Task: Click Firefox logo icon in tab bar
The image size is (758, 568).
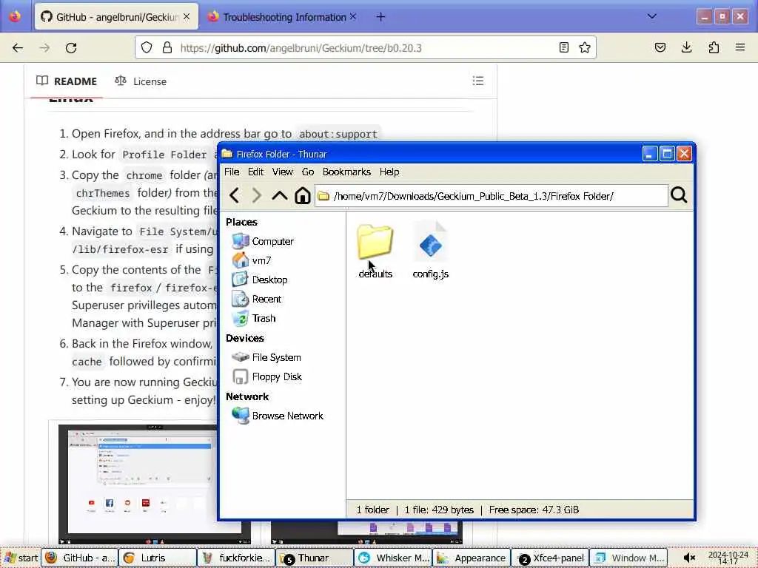Action: (15, 16)
